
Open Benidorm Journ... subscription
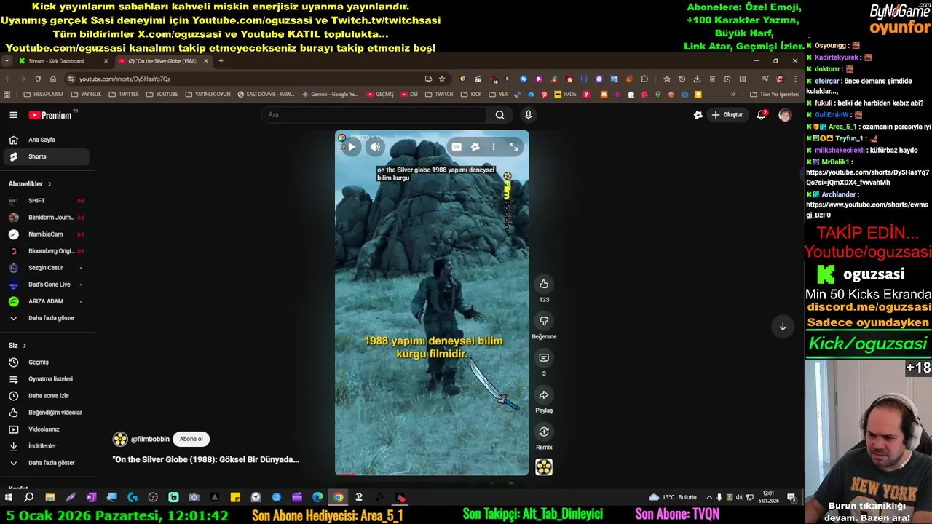(x=45, y=218)
